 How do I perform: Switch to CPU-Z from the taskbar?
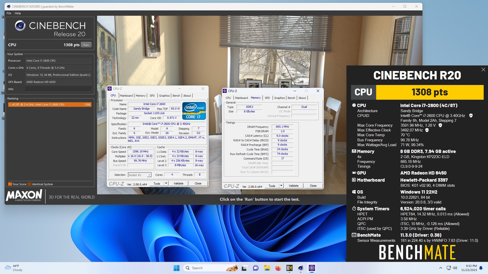[x=312, y=268]
